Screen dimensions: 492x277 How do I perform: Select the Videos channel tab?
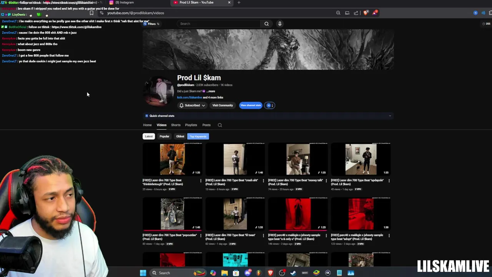pos(161,125)
